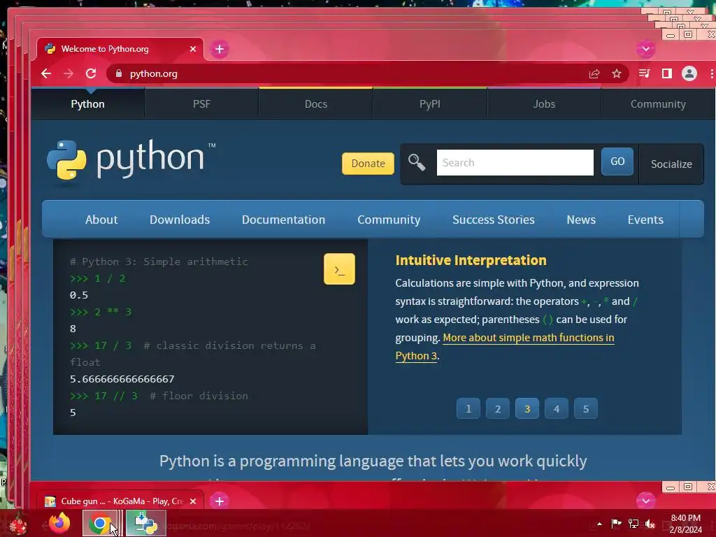Open the Success Stories menu

(x=493, y=220)
